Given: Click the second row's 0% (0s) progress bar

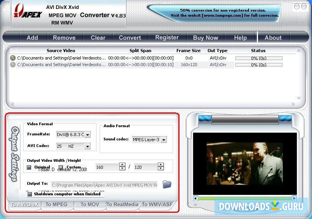Looking at the screenshot, I should pos(259,65).
